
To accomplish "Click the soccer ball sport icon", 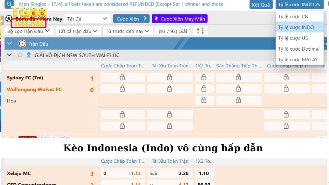I will coord(8,18).
